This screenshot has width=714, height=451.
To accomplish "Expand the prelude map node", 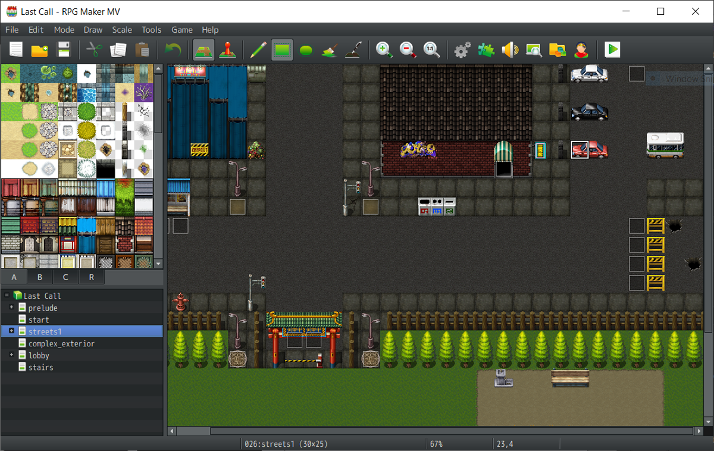I will coord(12,308).
